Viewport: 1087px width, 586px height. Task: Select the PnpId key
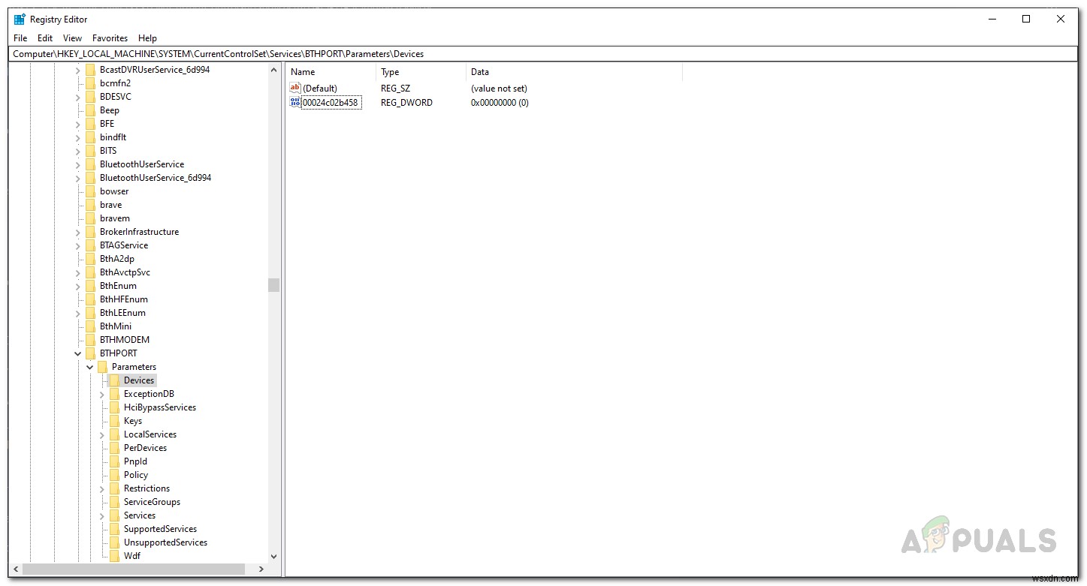click(135, 461)
